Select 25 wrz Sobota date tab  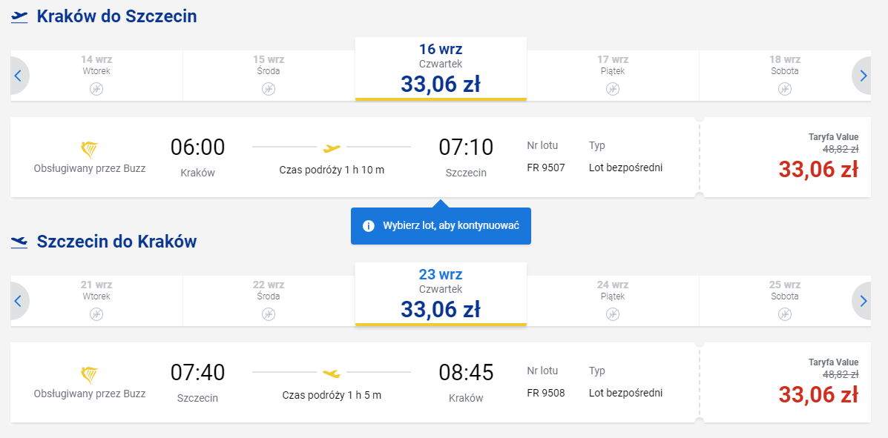[784, 300]
